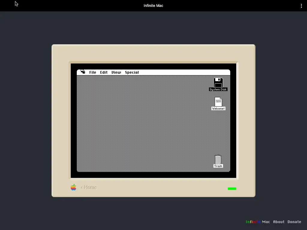Open the Special menu
The height and width of the screenshot is (230, 307).
[132, 72]
